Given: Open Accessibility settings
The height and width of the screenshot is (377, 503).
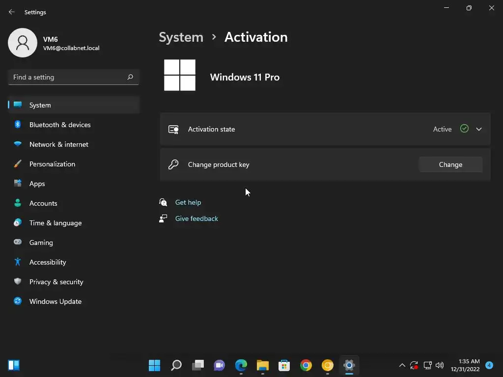Looking at the screenshot, I should tap(74, 262).
